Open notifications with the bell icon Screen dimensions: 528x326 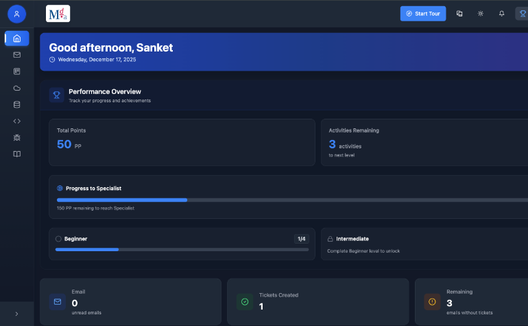tap(501, 14)
